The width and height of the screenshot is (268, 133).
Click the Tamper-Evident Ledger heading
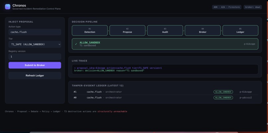click(x=98, y=85)
